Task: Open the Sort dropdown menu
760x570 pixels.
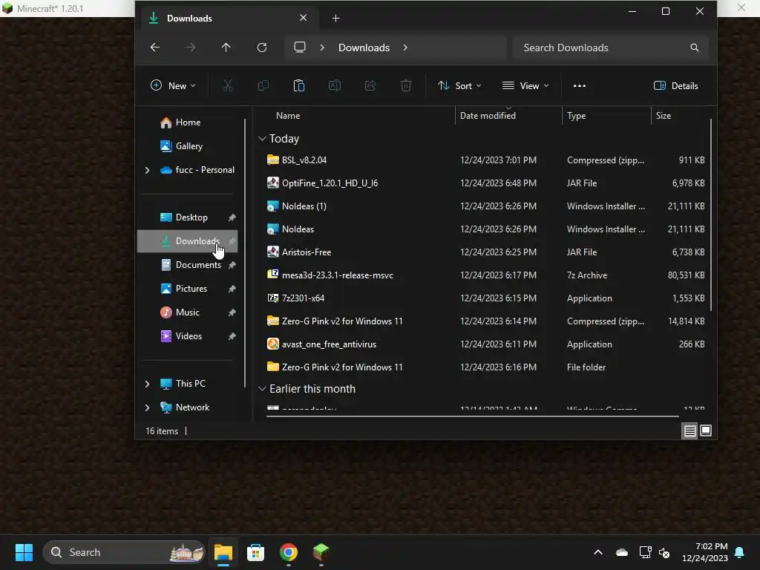Action: click(x=459, y=86)
